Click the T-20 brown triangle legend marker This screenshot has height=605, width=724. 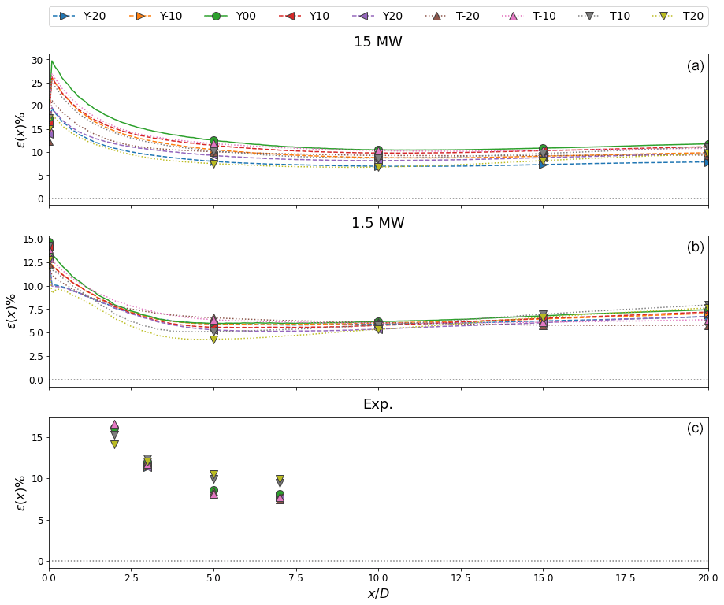pos(437,16)
